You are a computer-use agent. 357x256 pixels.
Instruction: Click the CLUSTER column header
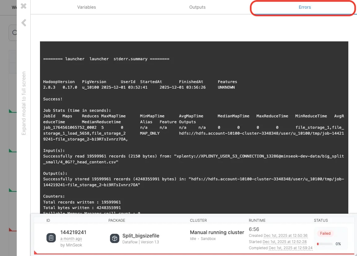tap(198, 220)
